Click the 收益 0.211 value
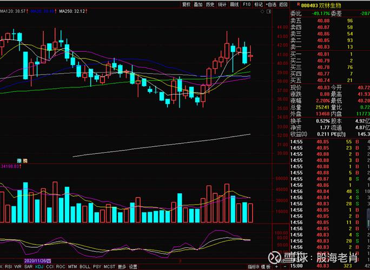Image resolution: width=370 pixels, height=270 pixels. [x=323, y=134]
